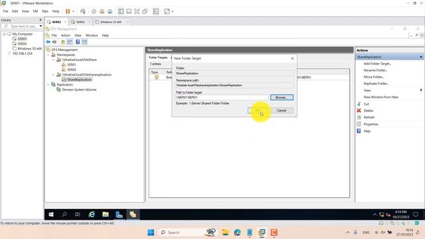Open the dropdown arrow beside the pause icon

click(x=73, y=11)
